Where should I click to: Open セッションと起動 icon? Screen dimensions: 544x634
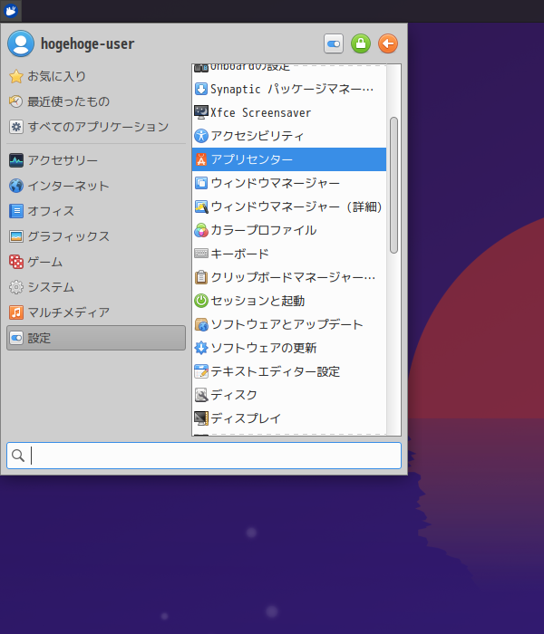tap(201, 301)
